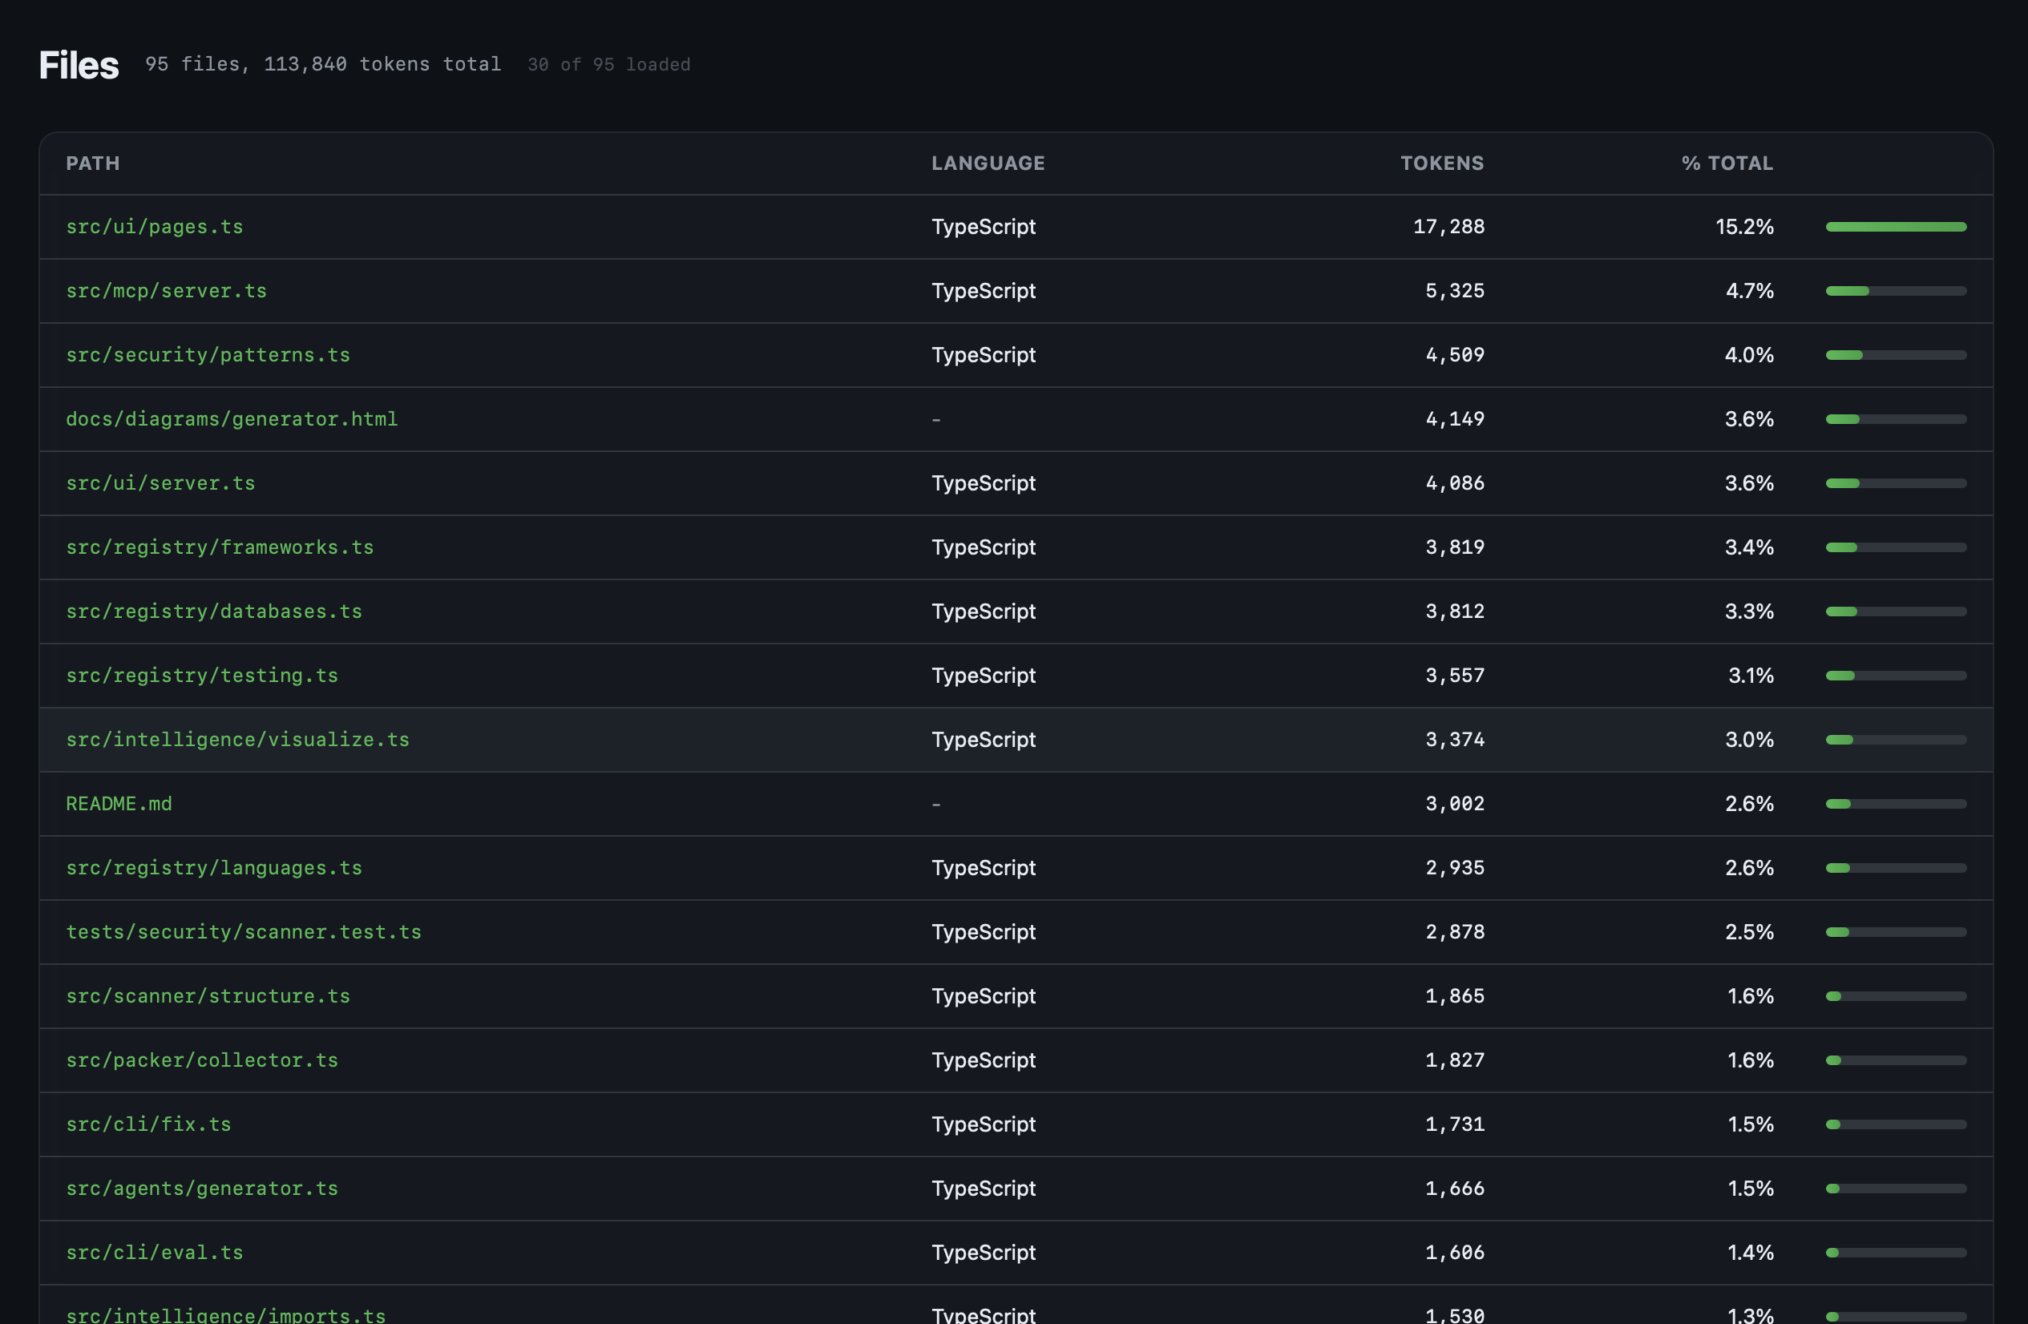Open docs/diagrams/generator.html link
The height and width of the screenshot is (1324, 2028).
pos(232,419)
